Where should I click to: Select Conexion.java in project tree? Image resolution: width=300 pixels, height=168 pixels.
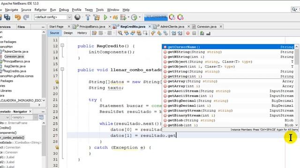14,56
